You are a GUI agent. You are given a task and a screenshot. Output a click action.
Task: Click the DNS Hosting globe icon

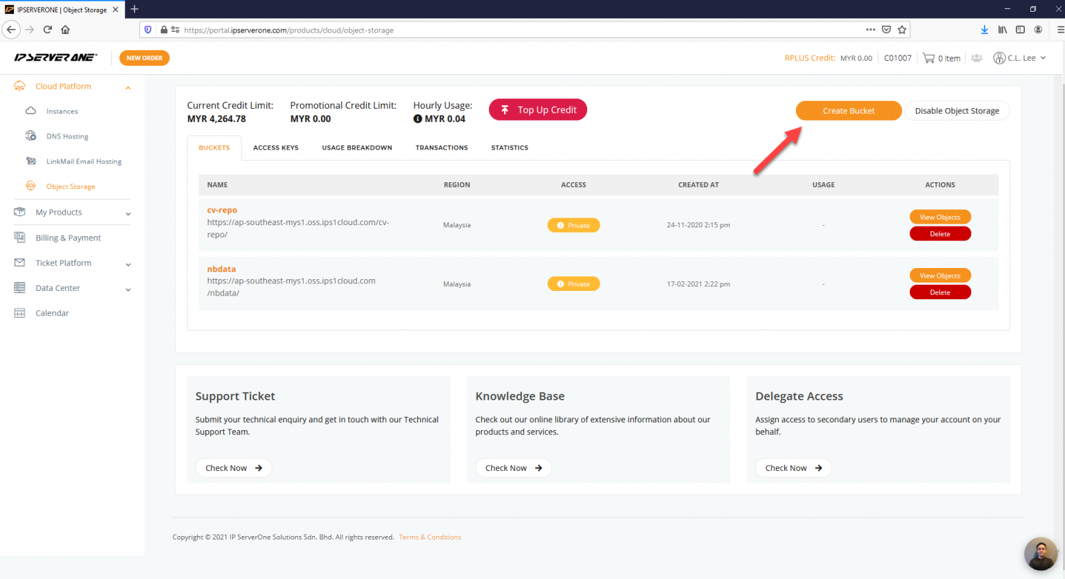31,136
